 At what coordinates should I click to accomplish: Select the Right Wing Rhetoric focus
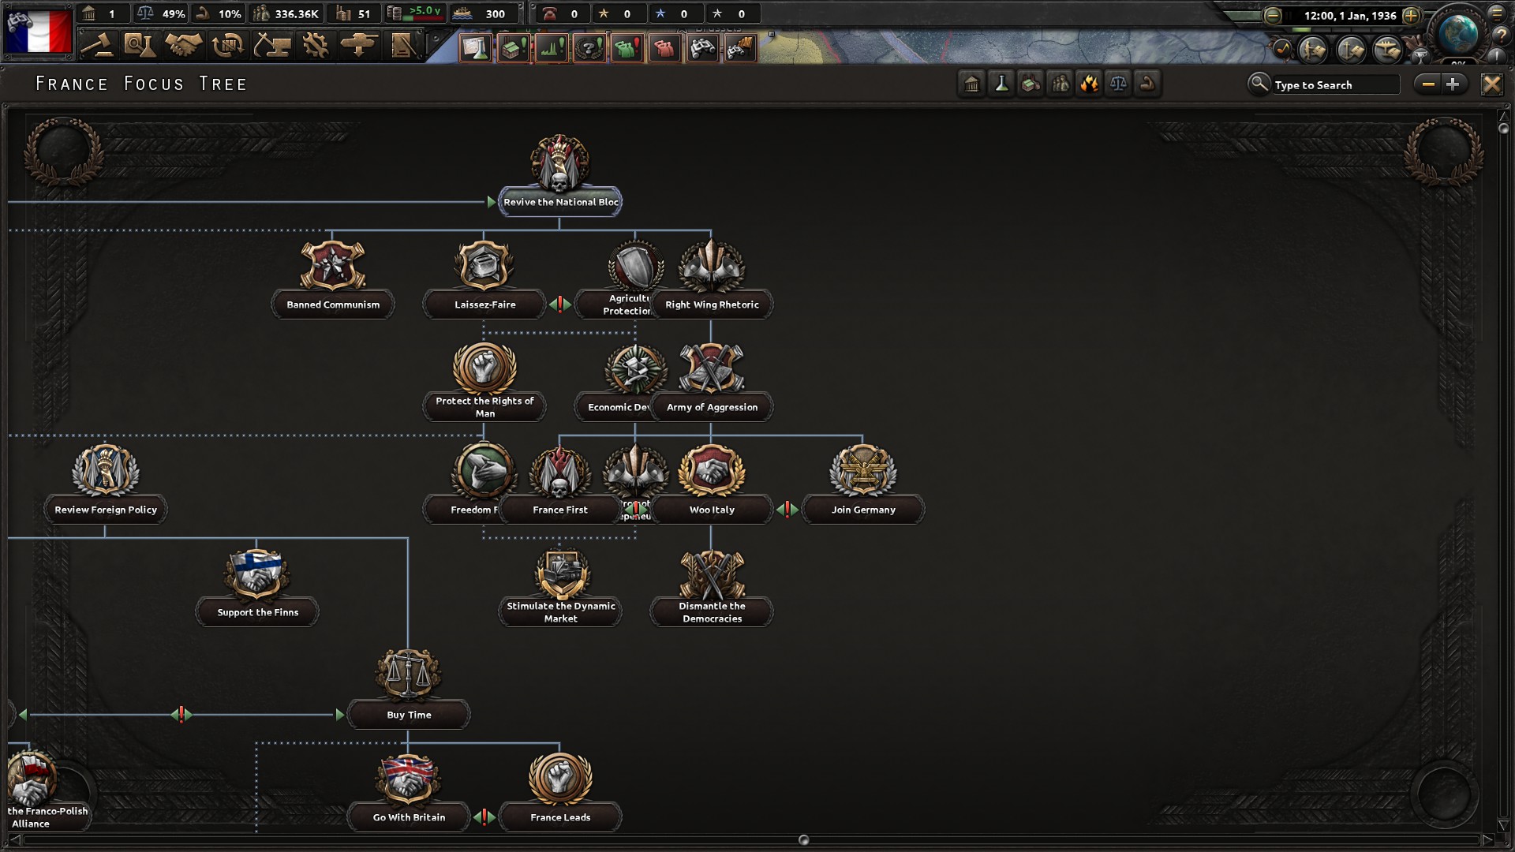point(712,278)
